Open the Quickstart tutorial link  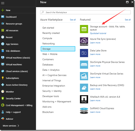point(98,33)
